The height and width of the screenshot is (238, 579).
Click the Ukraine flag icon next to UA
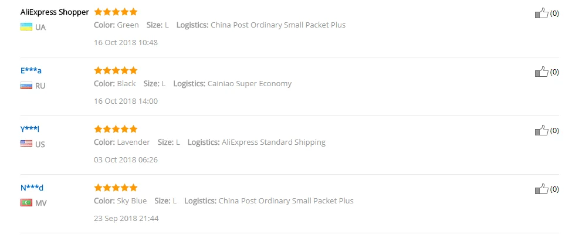point(26,27)
